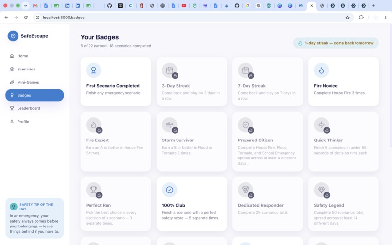Open Profile in the sidebar
Viewport: 392px width, 245px height.
35,121
